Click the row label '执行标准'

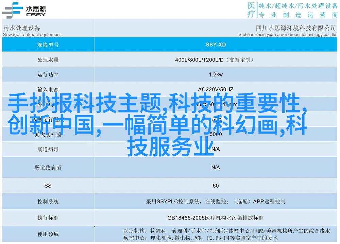click(x=48, y=218)
